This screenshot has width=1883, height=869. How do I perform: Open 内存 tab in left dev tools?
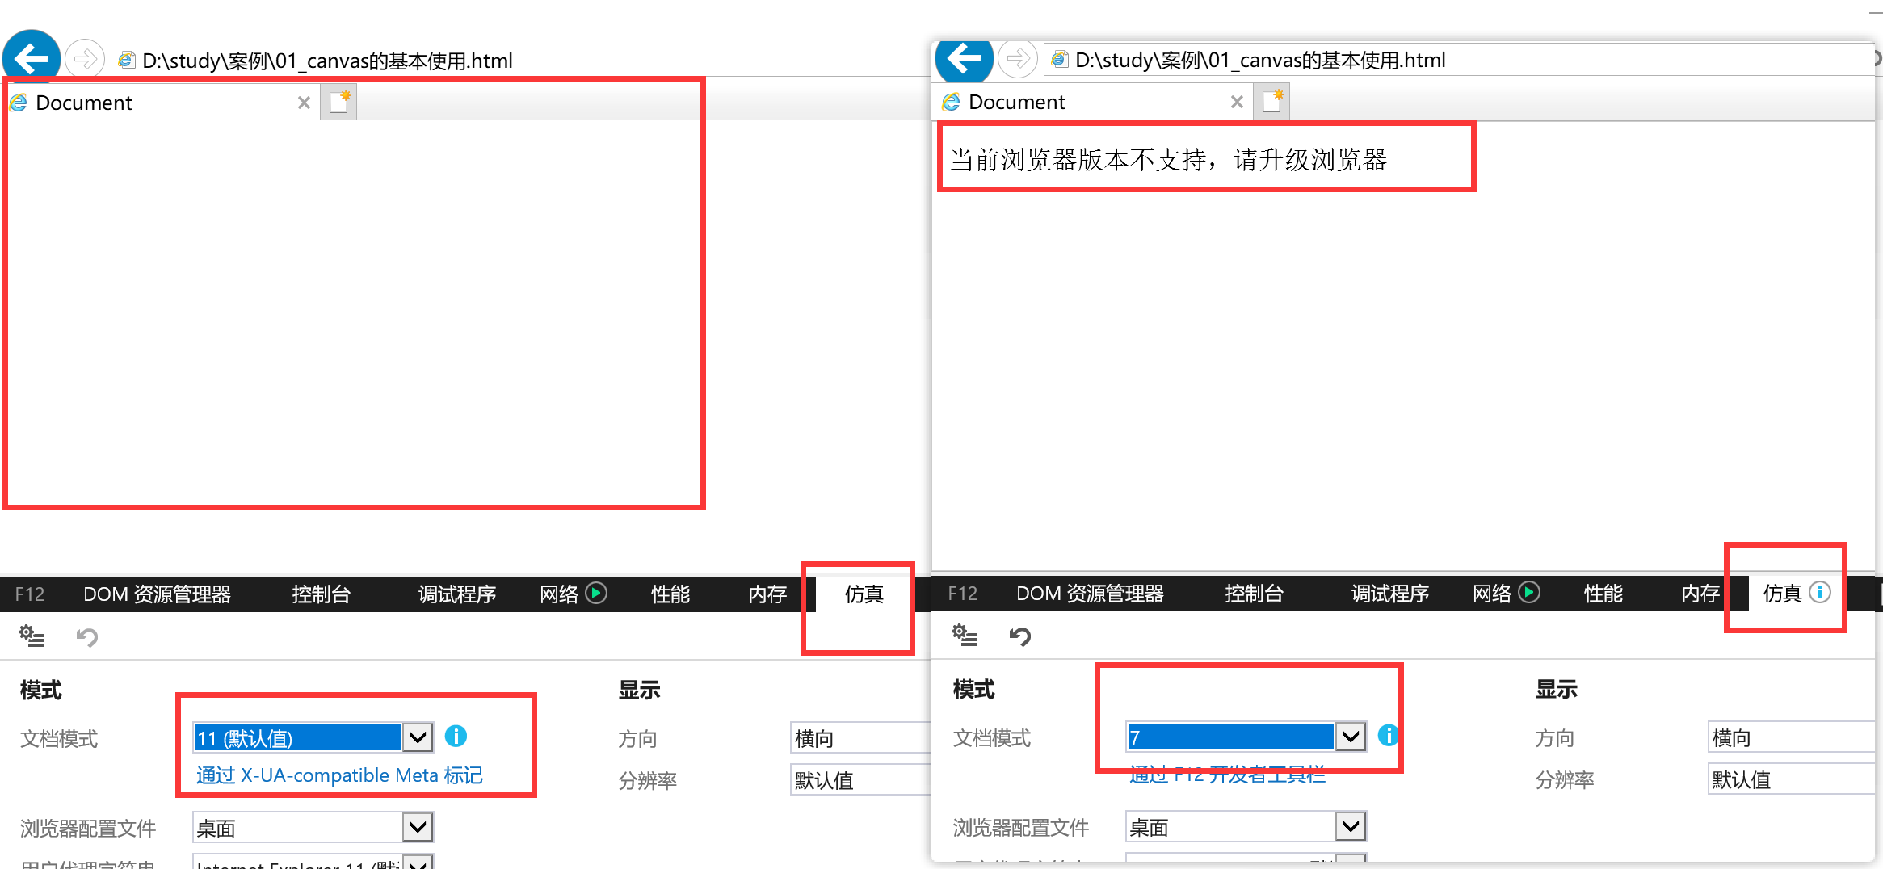[767, 594]
